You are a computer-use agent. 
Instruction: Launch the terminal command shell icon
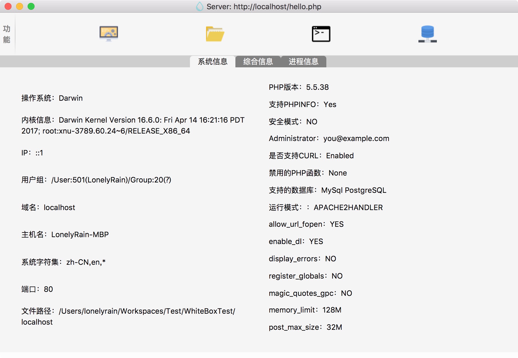(321, 34)
